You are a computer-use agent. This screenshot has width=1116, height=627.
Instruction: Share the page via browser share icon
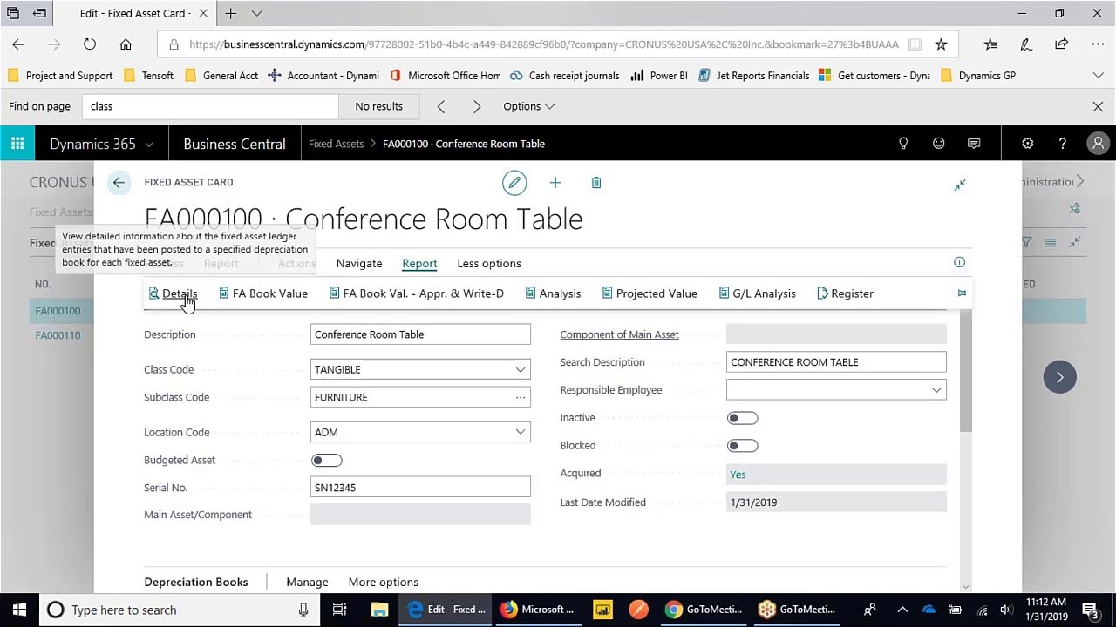(1061, 44)
